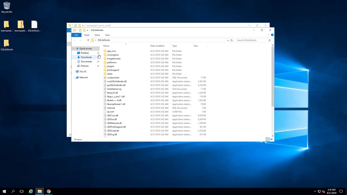Open the Recycle Bin desktop icon

point(7,8)
